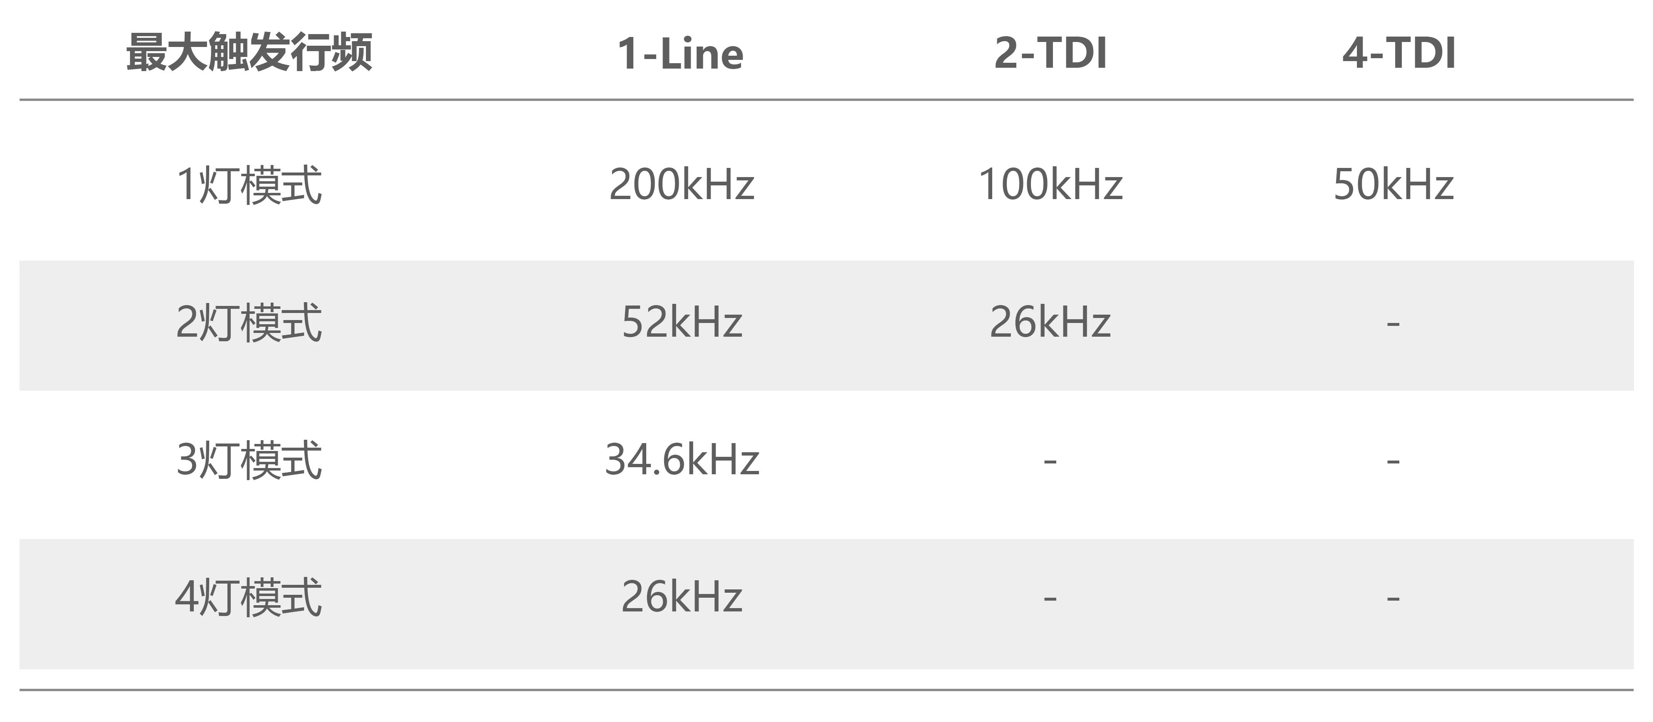The image size is (1653, 722).
Task: Select the 4-TDI column header
Action: (1399, 52)
